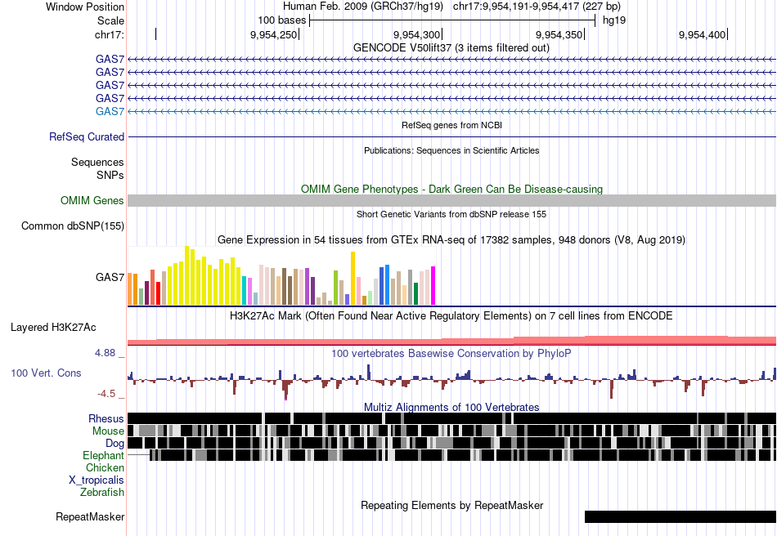777x536 pixels.
Task: Select the Scale track label
Action: tap(110, 20)
